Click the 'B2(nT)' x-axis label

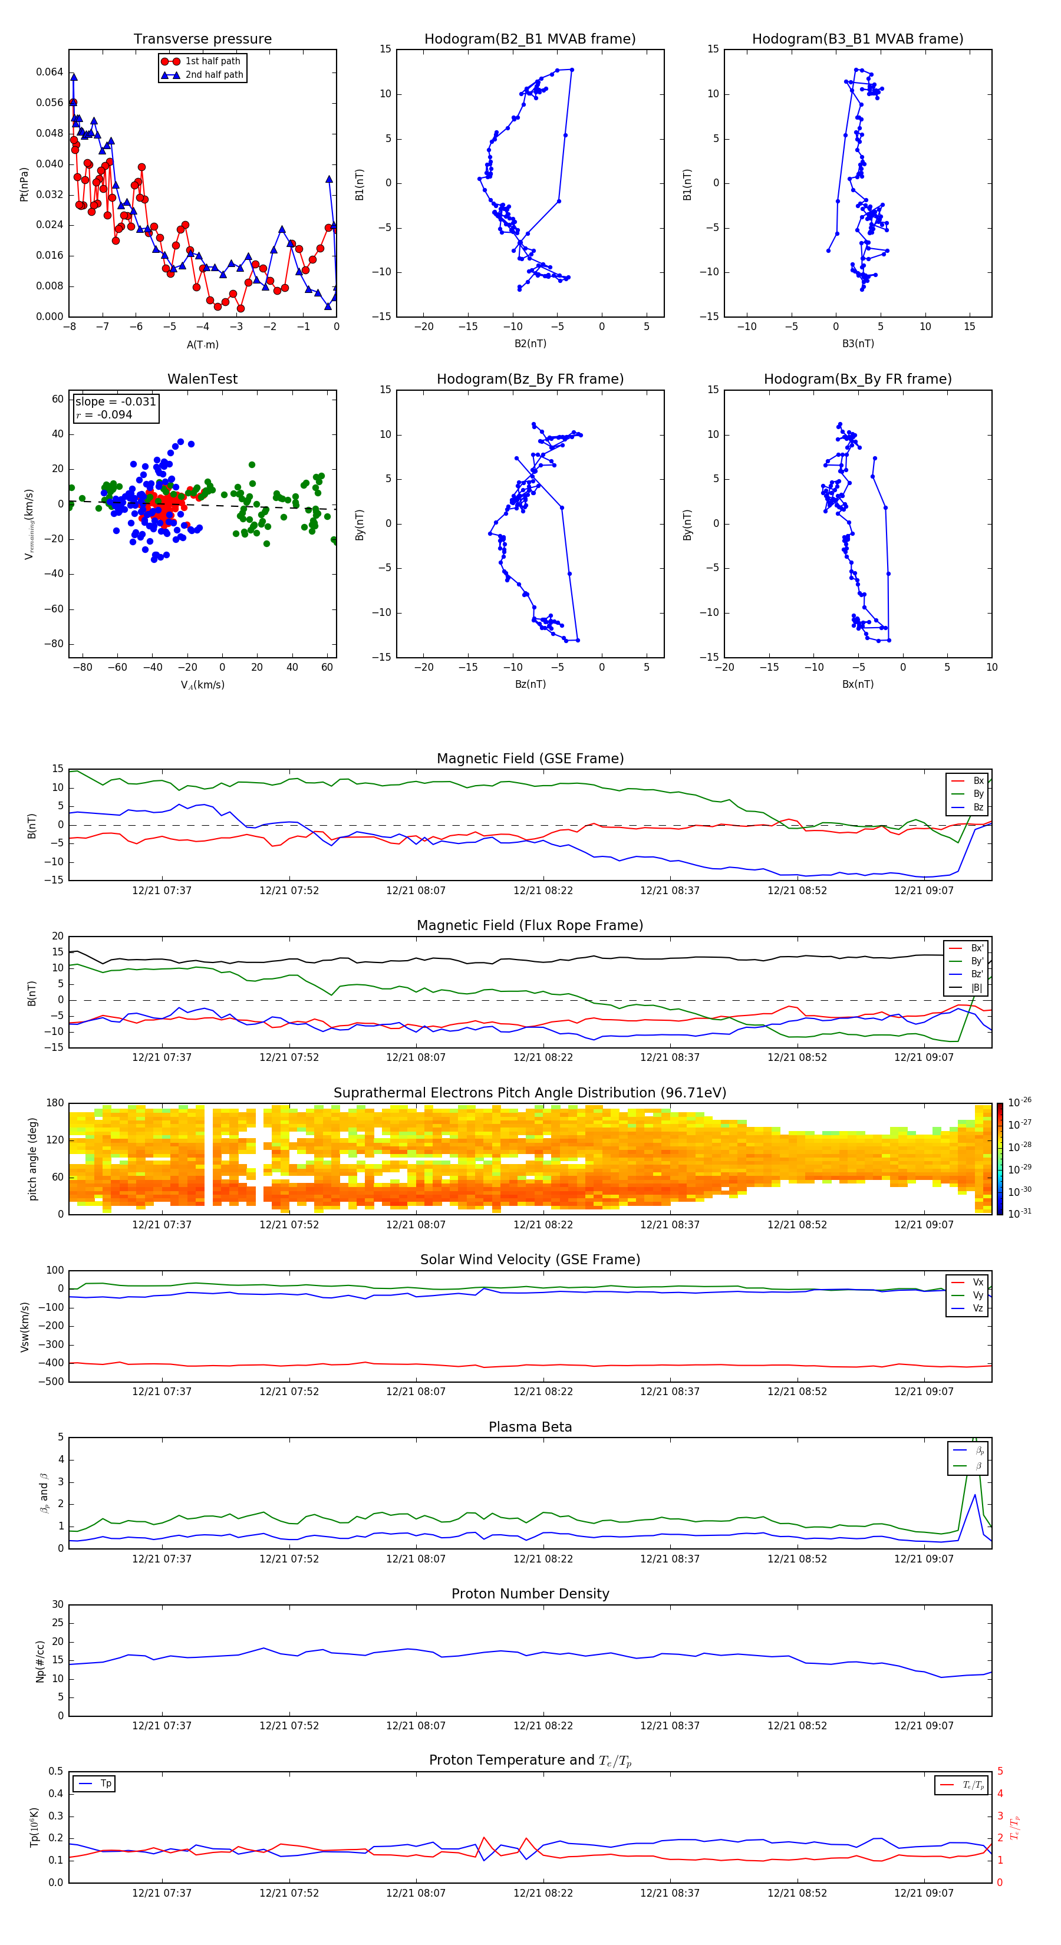click(x=530, y=344)
